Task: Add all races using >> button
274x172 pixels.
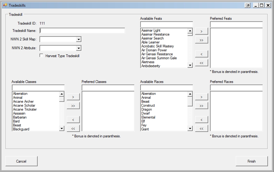Action: 201,106
